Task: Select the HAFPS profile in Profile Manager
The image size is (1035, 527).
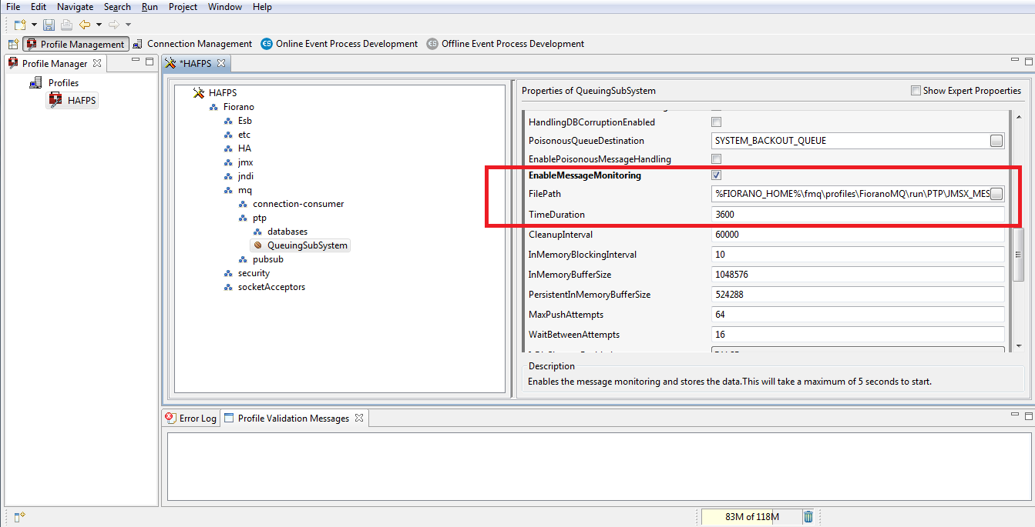Action: click(x=81, y=100)
